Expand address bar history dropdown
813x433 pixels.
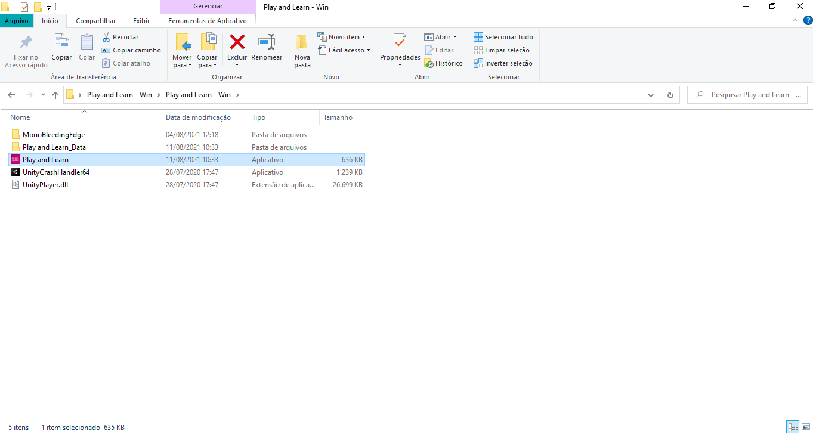click(651, 95)
